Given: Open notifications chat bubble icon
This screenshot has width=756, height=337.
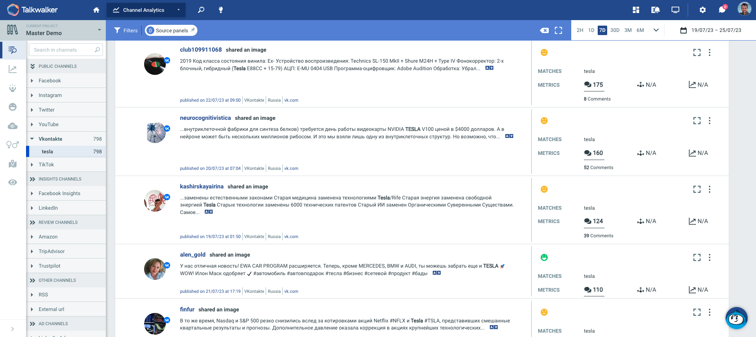Looking at the screenshot, I should click(722, 9).
